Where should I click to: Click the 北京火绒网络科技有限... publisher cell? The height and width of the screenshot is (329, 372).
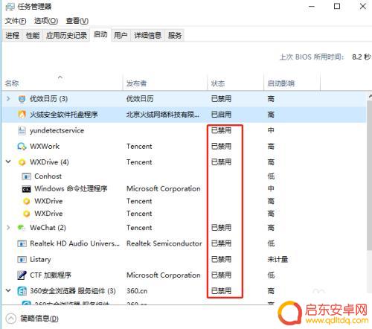(x=162, y=115)
